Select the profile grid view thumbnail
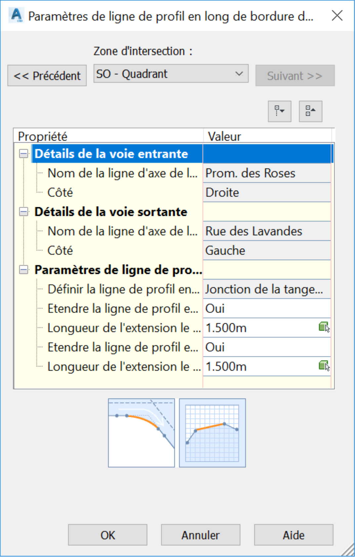This screenshot has width=355, height=557. (212, 433)
